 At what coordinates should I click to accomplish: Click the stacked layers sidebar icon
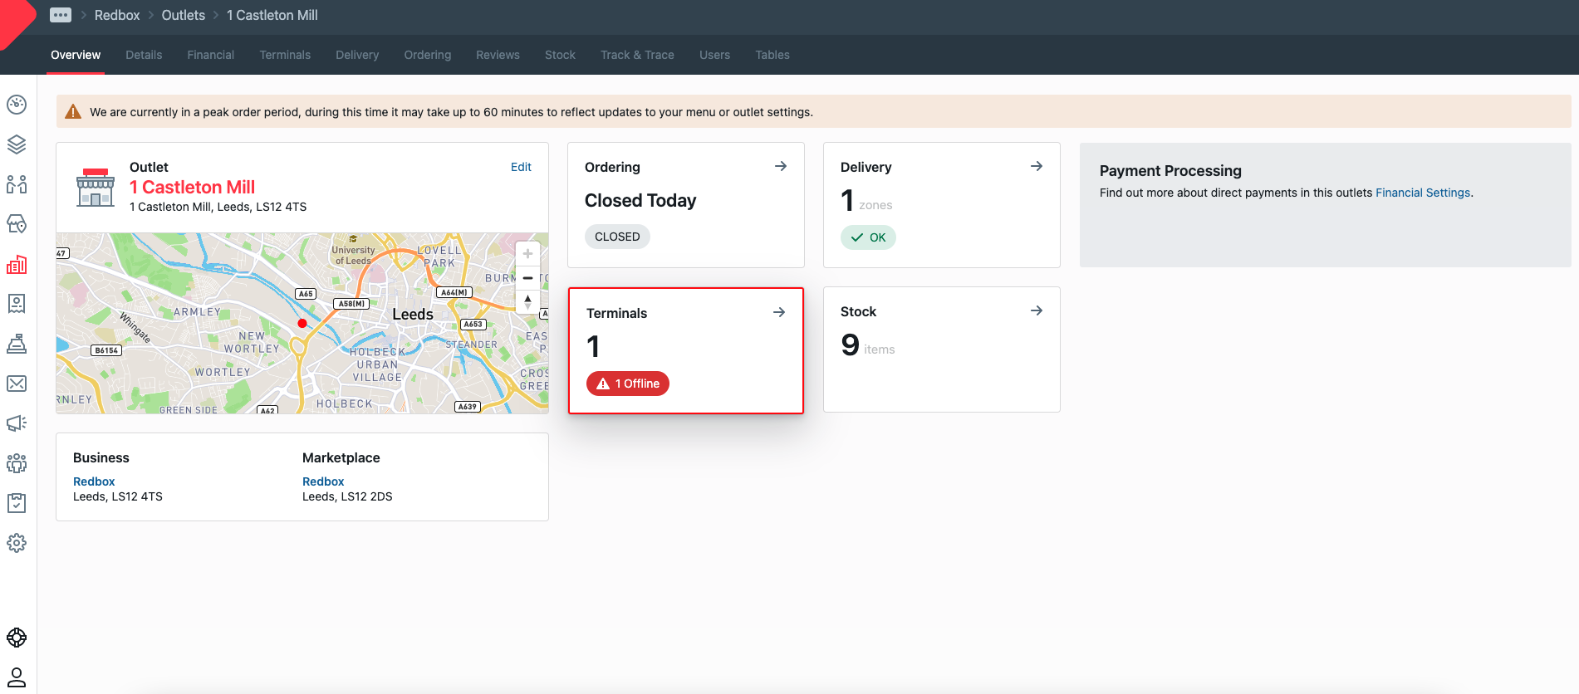tap(17, 144)
